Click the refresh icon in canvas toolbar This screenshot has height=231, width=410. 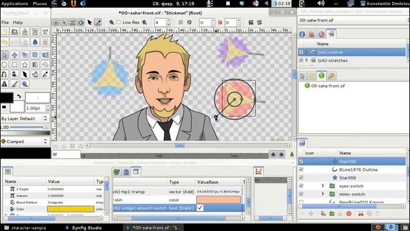pyautogui.click(x=190, y=22)
